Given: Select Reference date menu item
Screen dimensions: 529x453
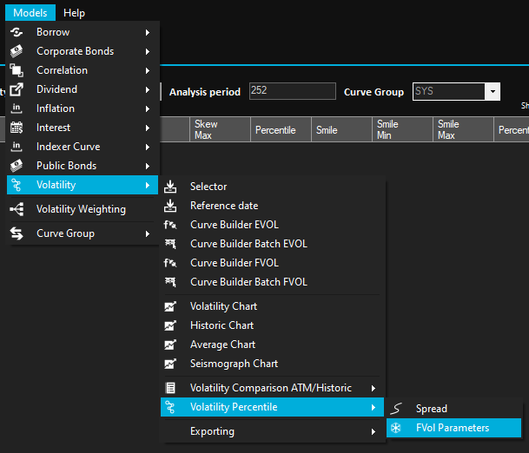Looking at the screenshot, I should pos(224,206).
